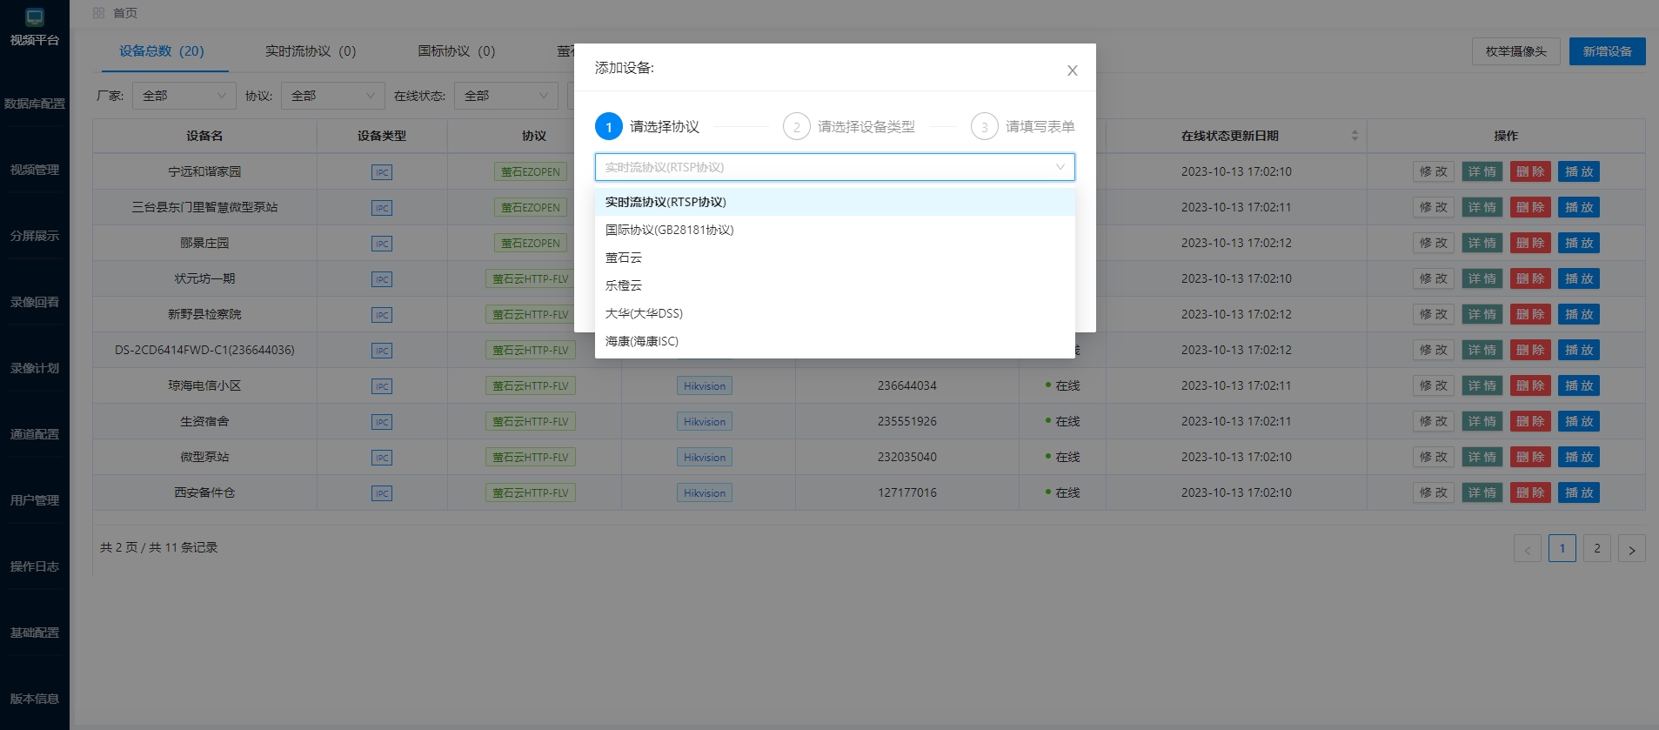
Task: Open 版本信息 in sidebar
Action: click(x=35, y=699)
